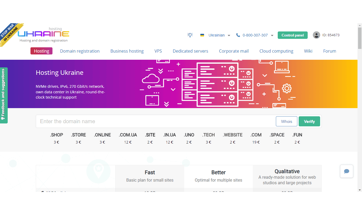Click the Control panel button
Screen dimensions: 362x203
coord(293,35)
